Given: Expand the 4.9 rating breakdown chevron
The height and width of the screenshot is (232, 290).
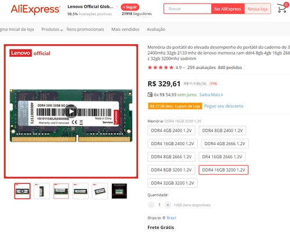Looking at the screenshot, I should tap(184, 68).
